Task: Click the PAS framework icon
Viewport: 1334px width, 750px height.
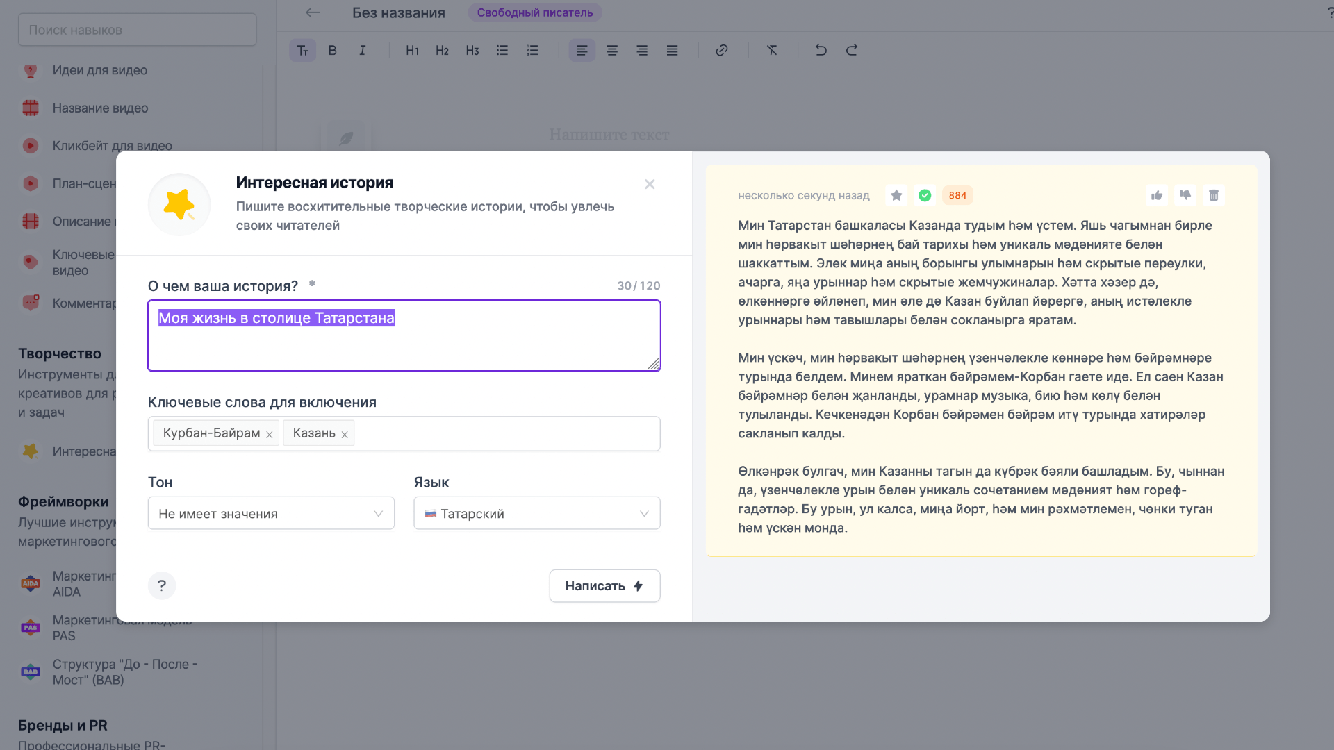Action: tap(31, 628)
